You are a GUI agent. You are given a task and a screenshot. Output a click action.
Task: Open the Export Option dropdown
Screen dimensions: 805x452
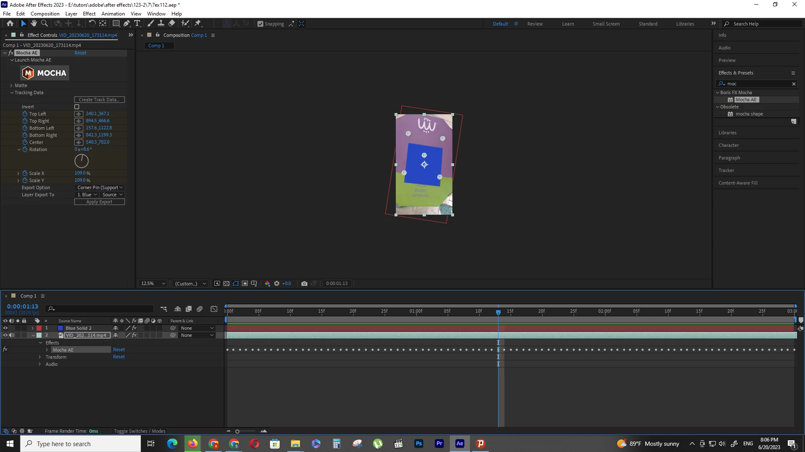click(x=100, y=187)
